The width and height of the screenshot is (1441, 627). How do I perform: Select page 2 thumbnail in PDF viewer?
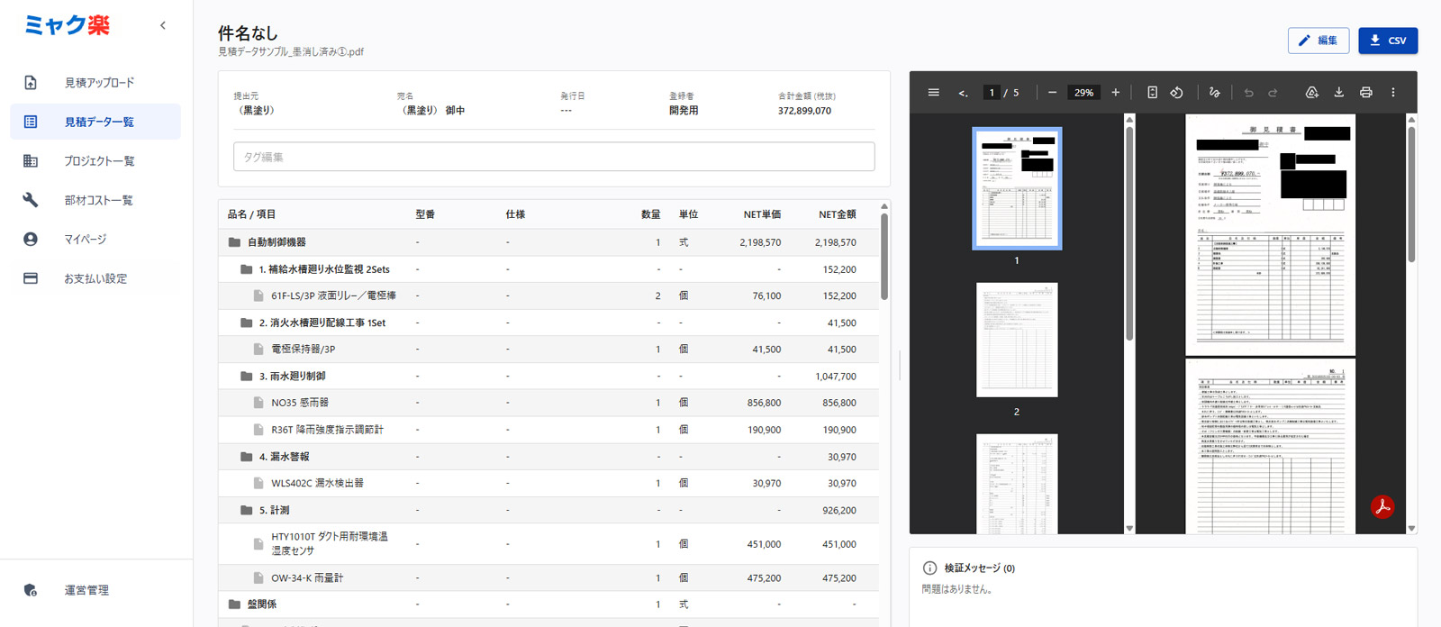[1017, 340]
